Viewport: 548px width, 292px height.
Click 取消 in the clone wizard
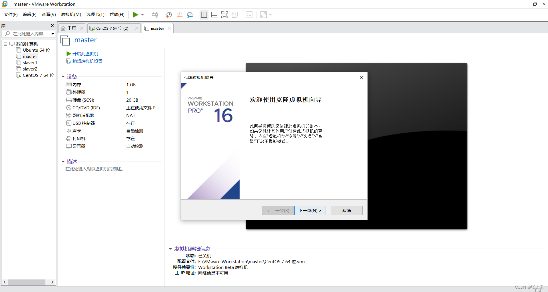pyautogui.click(x=347, y=210)
